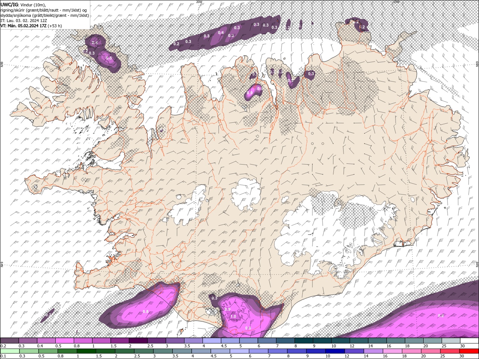The width and height of the screenshot is (479, 359).
Task: Click the darkest blue 10 swatch in lower legend
Action: [335, 351]
